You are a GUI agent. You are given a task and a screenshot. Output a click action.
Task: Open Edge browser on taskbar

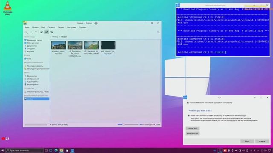click(x=56, y=150)
